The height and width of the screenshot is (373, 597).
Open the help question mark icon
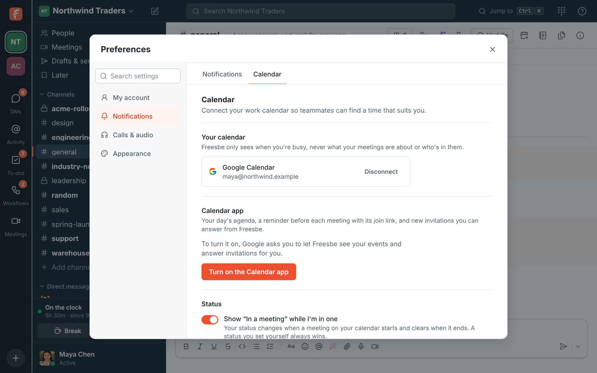[x=582, y=11]
